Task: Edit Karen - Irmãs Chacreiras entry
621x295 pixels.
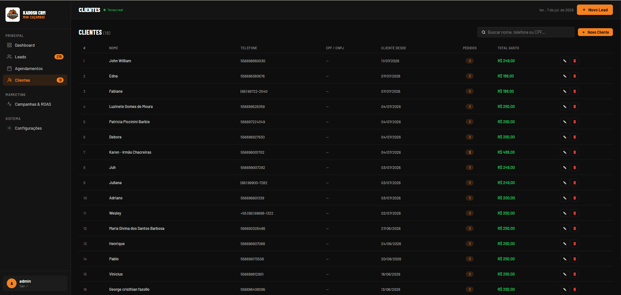Action: pyautogui.click(x=565, y=152)
